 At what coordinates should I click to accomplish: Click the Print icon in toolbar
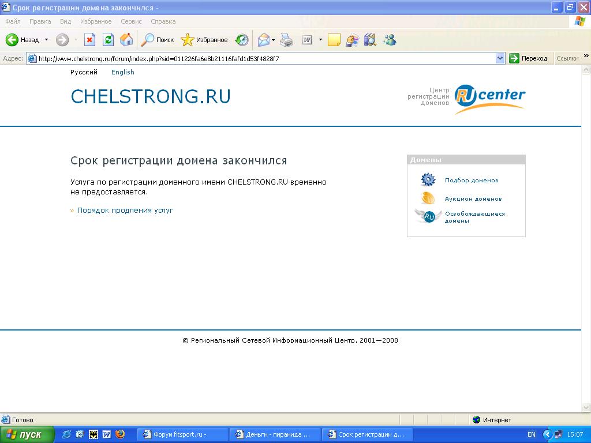coord(286,40)
